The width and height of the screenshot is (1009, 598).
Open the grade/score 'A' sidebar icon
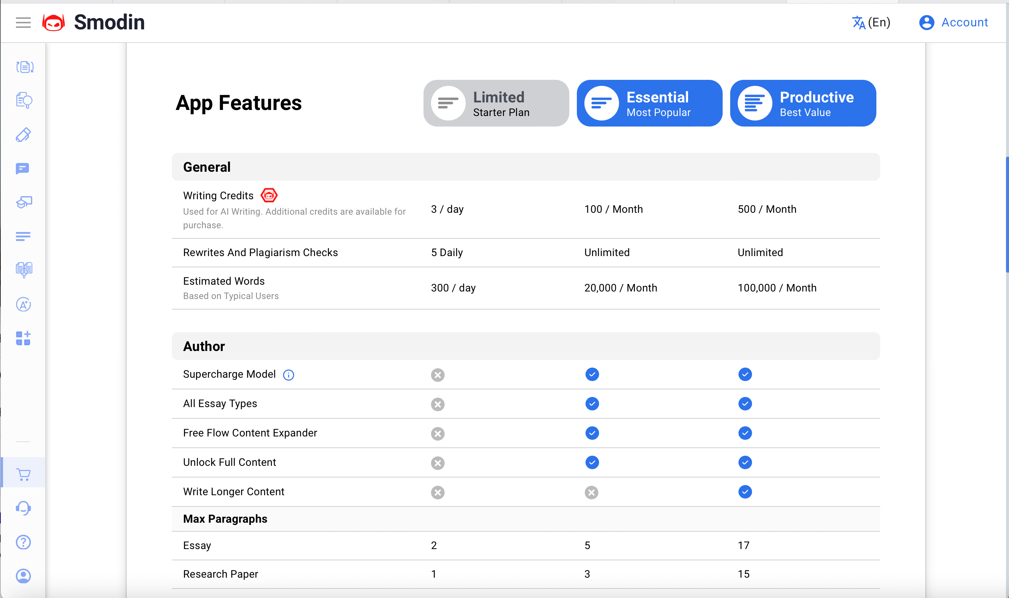23,304
